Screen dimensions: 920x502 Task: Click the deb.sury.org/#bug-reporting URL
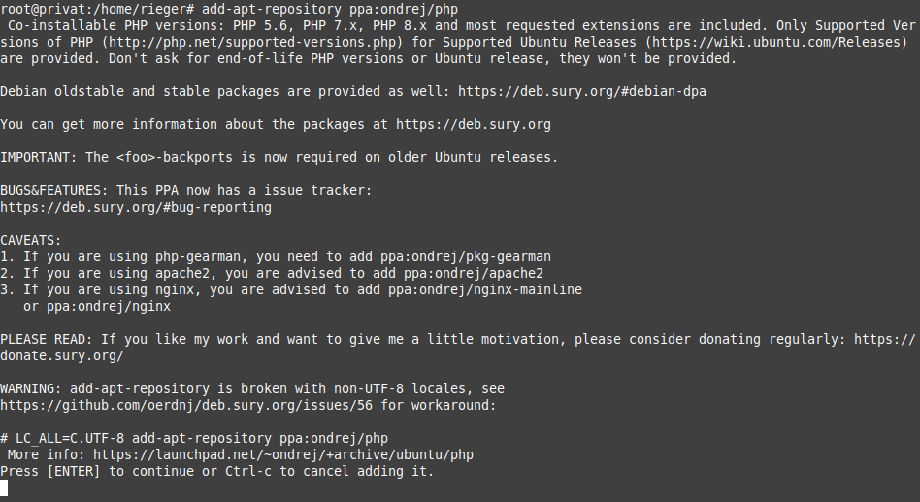click(x=136, y=207)
